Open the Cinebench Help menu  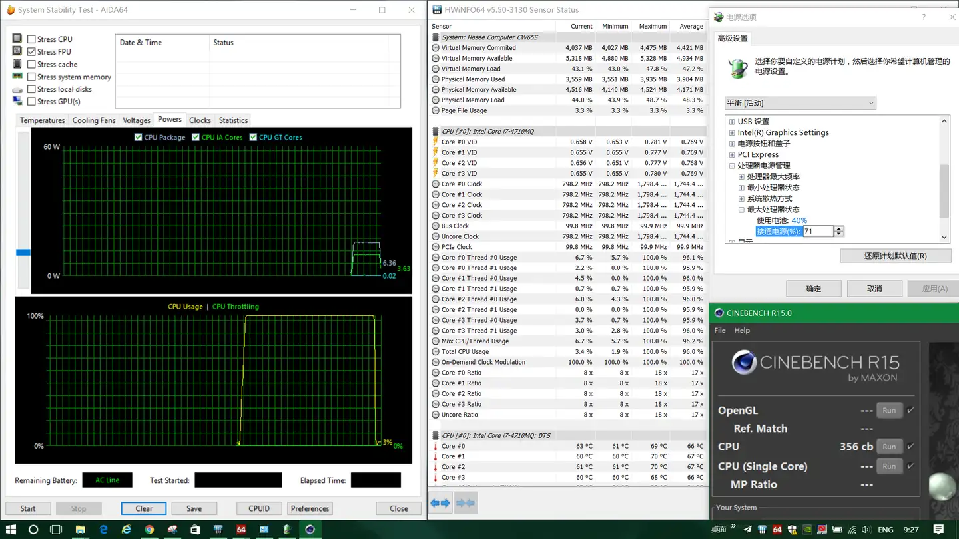coord(742,330)
